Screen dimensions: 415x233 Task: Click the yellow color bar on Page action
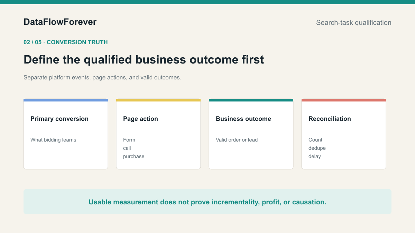(158, 100)
